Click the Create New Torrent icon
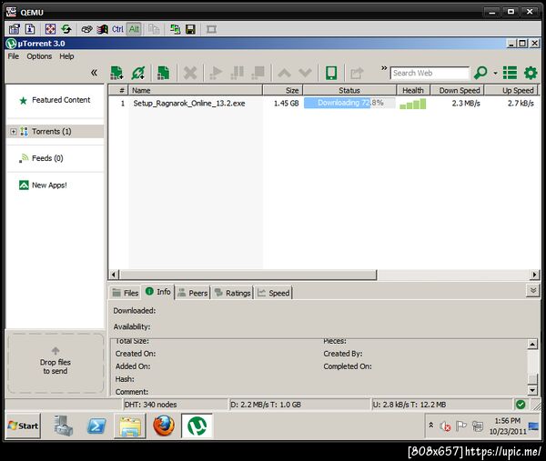The height and width of the screenshot is (461, 546). click(x=163, y=73)
